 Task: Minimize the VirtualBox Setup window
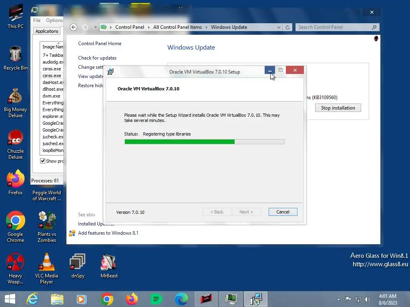tap(269, 70)
